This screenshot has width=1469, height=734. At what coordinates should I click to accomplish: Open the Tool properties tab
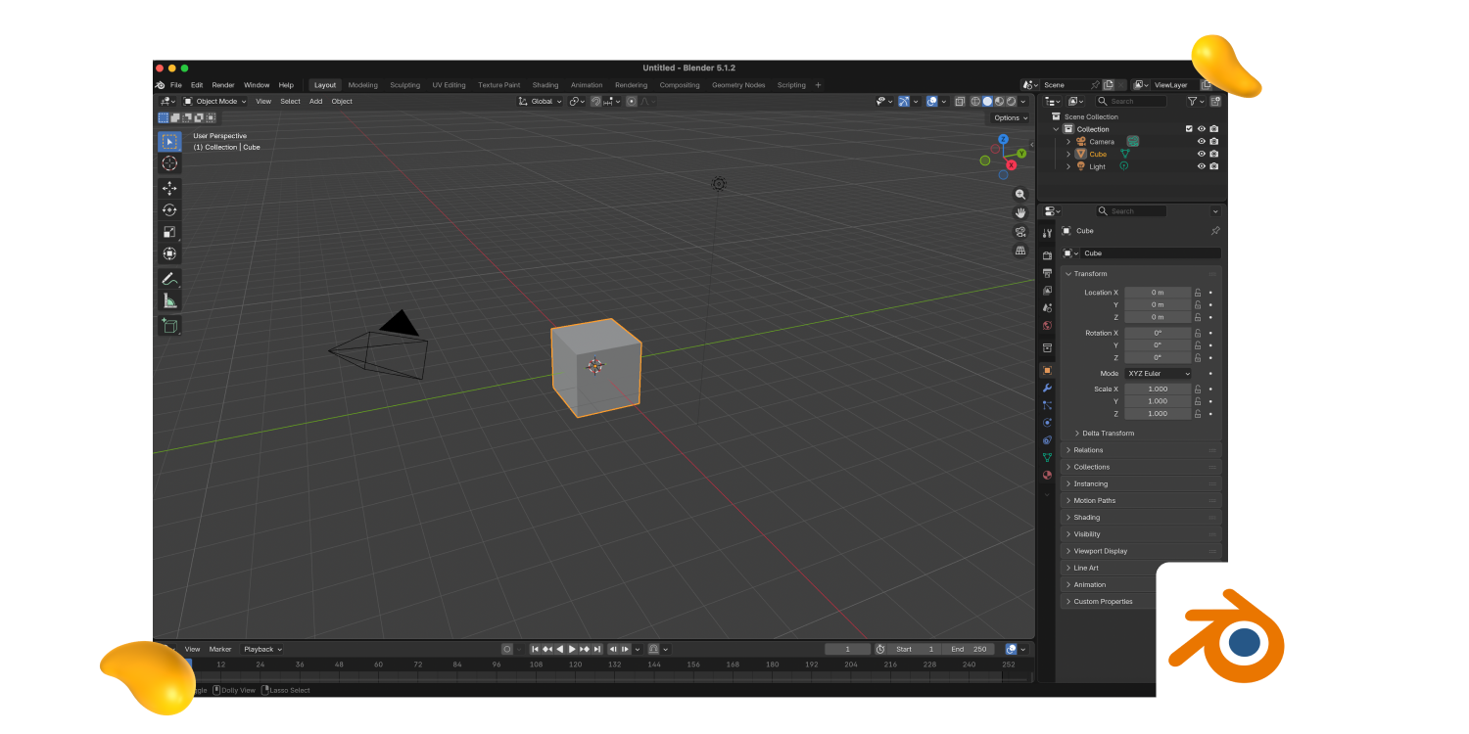point(1047,233)
